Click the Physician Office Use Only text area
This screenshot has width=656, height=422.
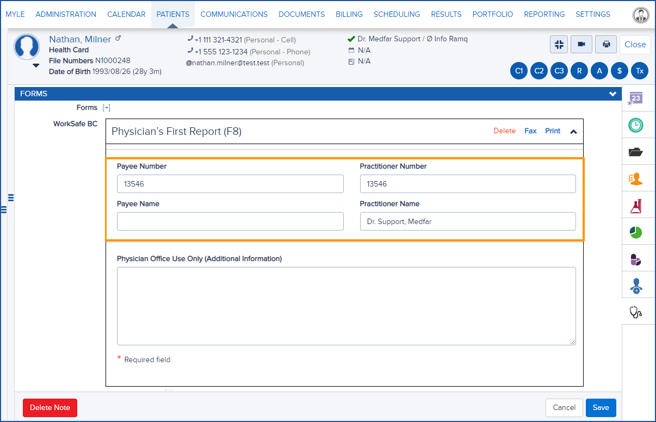[x=346, y=306]
